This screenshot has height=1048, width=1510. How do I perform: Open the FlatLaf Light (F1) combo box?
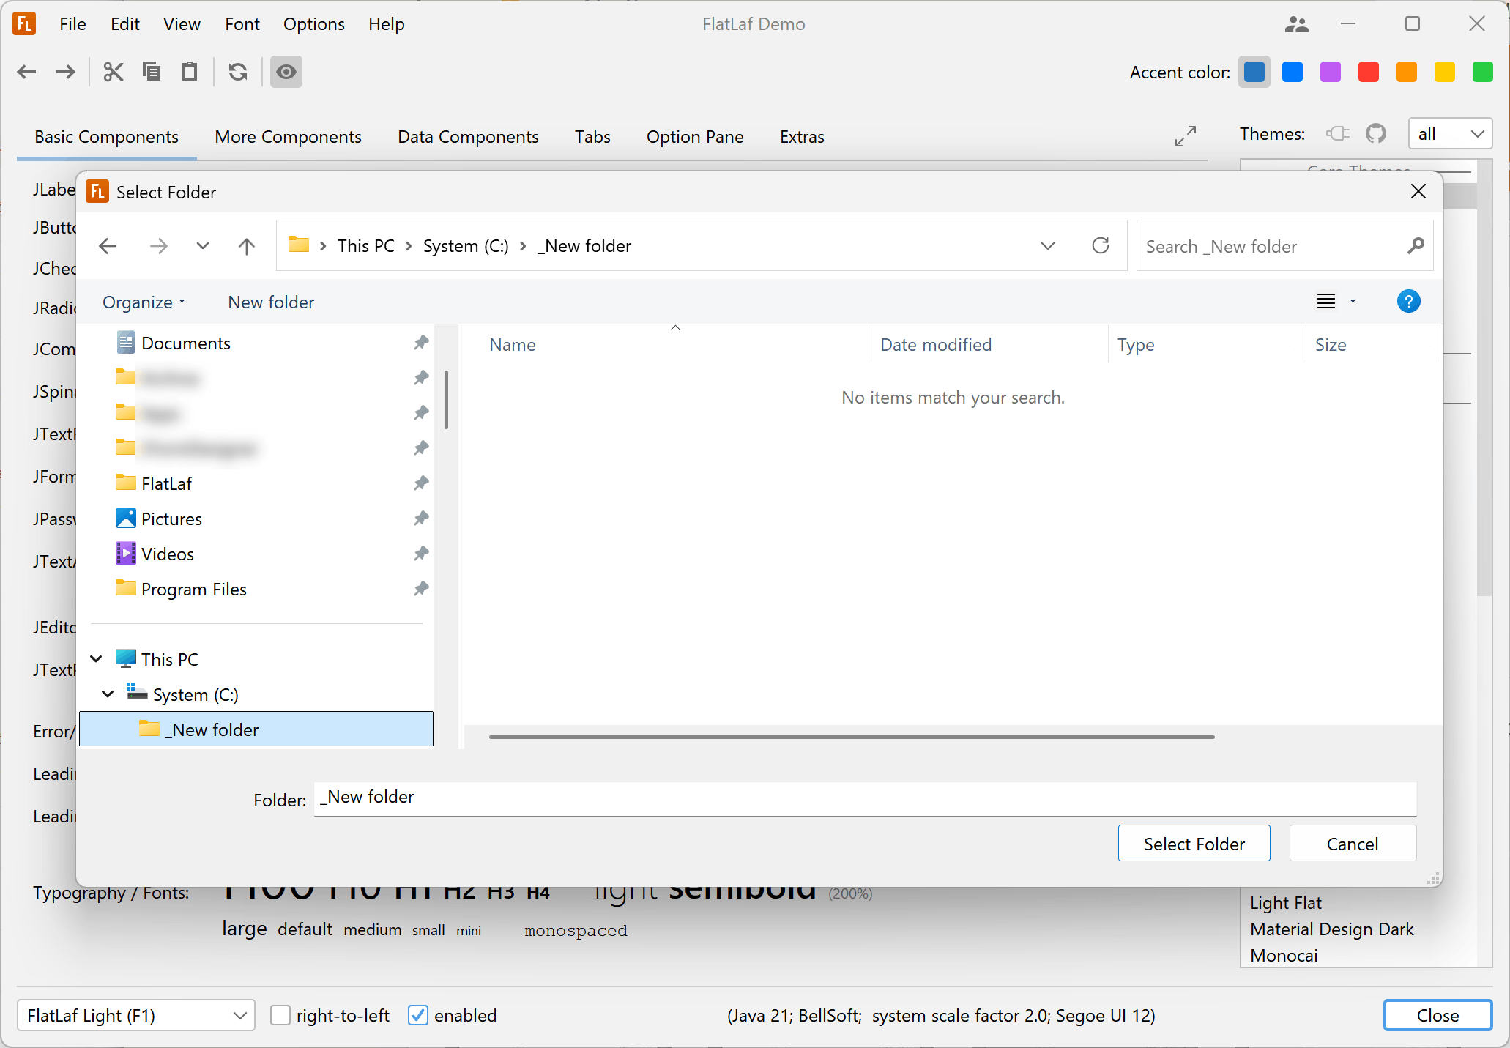pos(135,1015)
